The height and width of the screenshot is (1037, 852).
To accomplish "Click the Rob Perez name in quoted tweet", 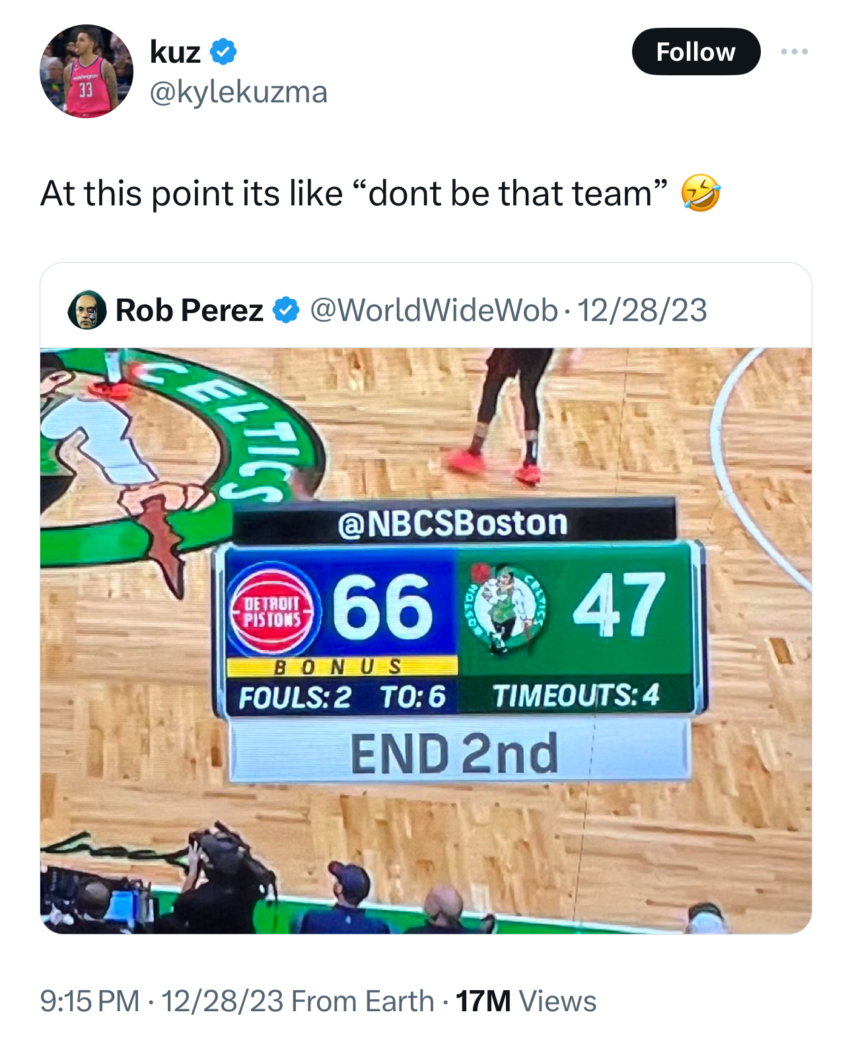I will [x=190, y=310].
